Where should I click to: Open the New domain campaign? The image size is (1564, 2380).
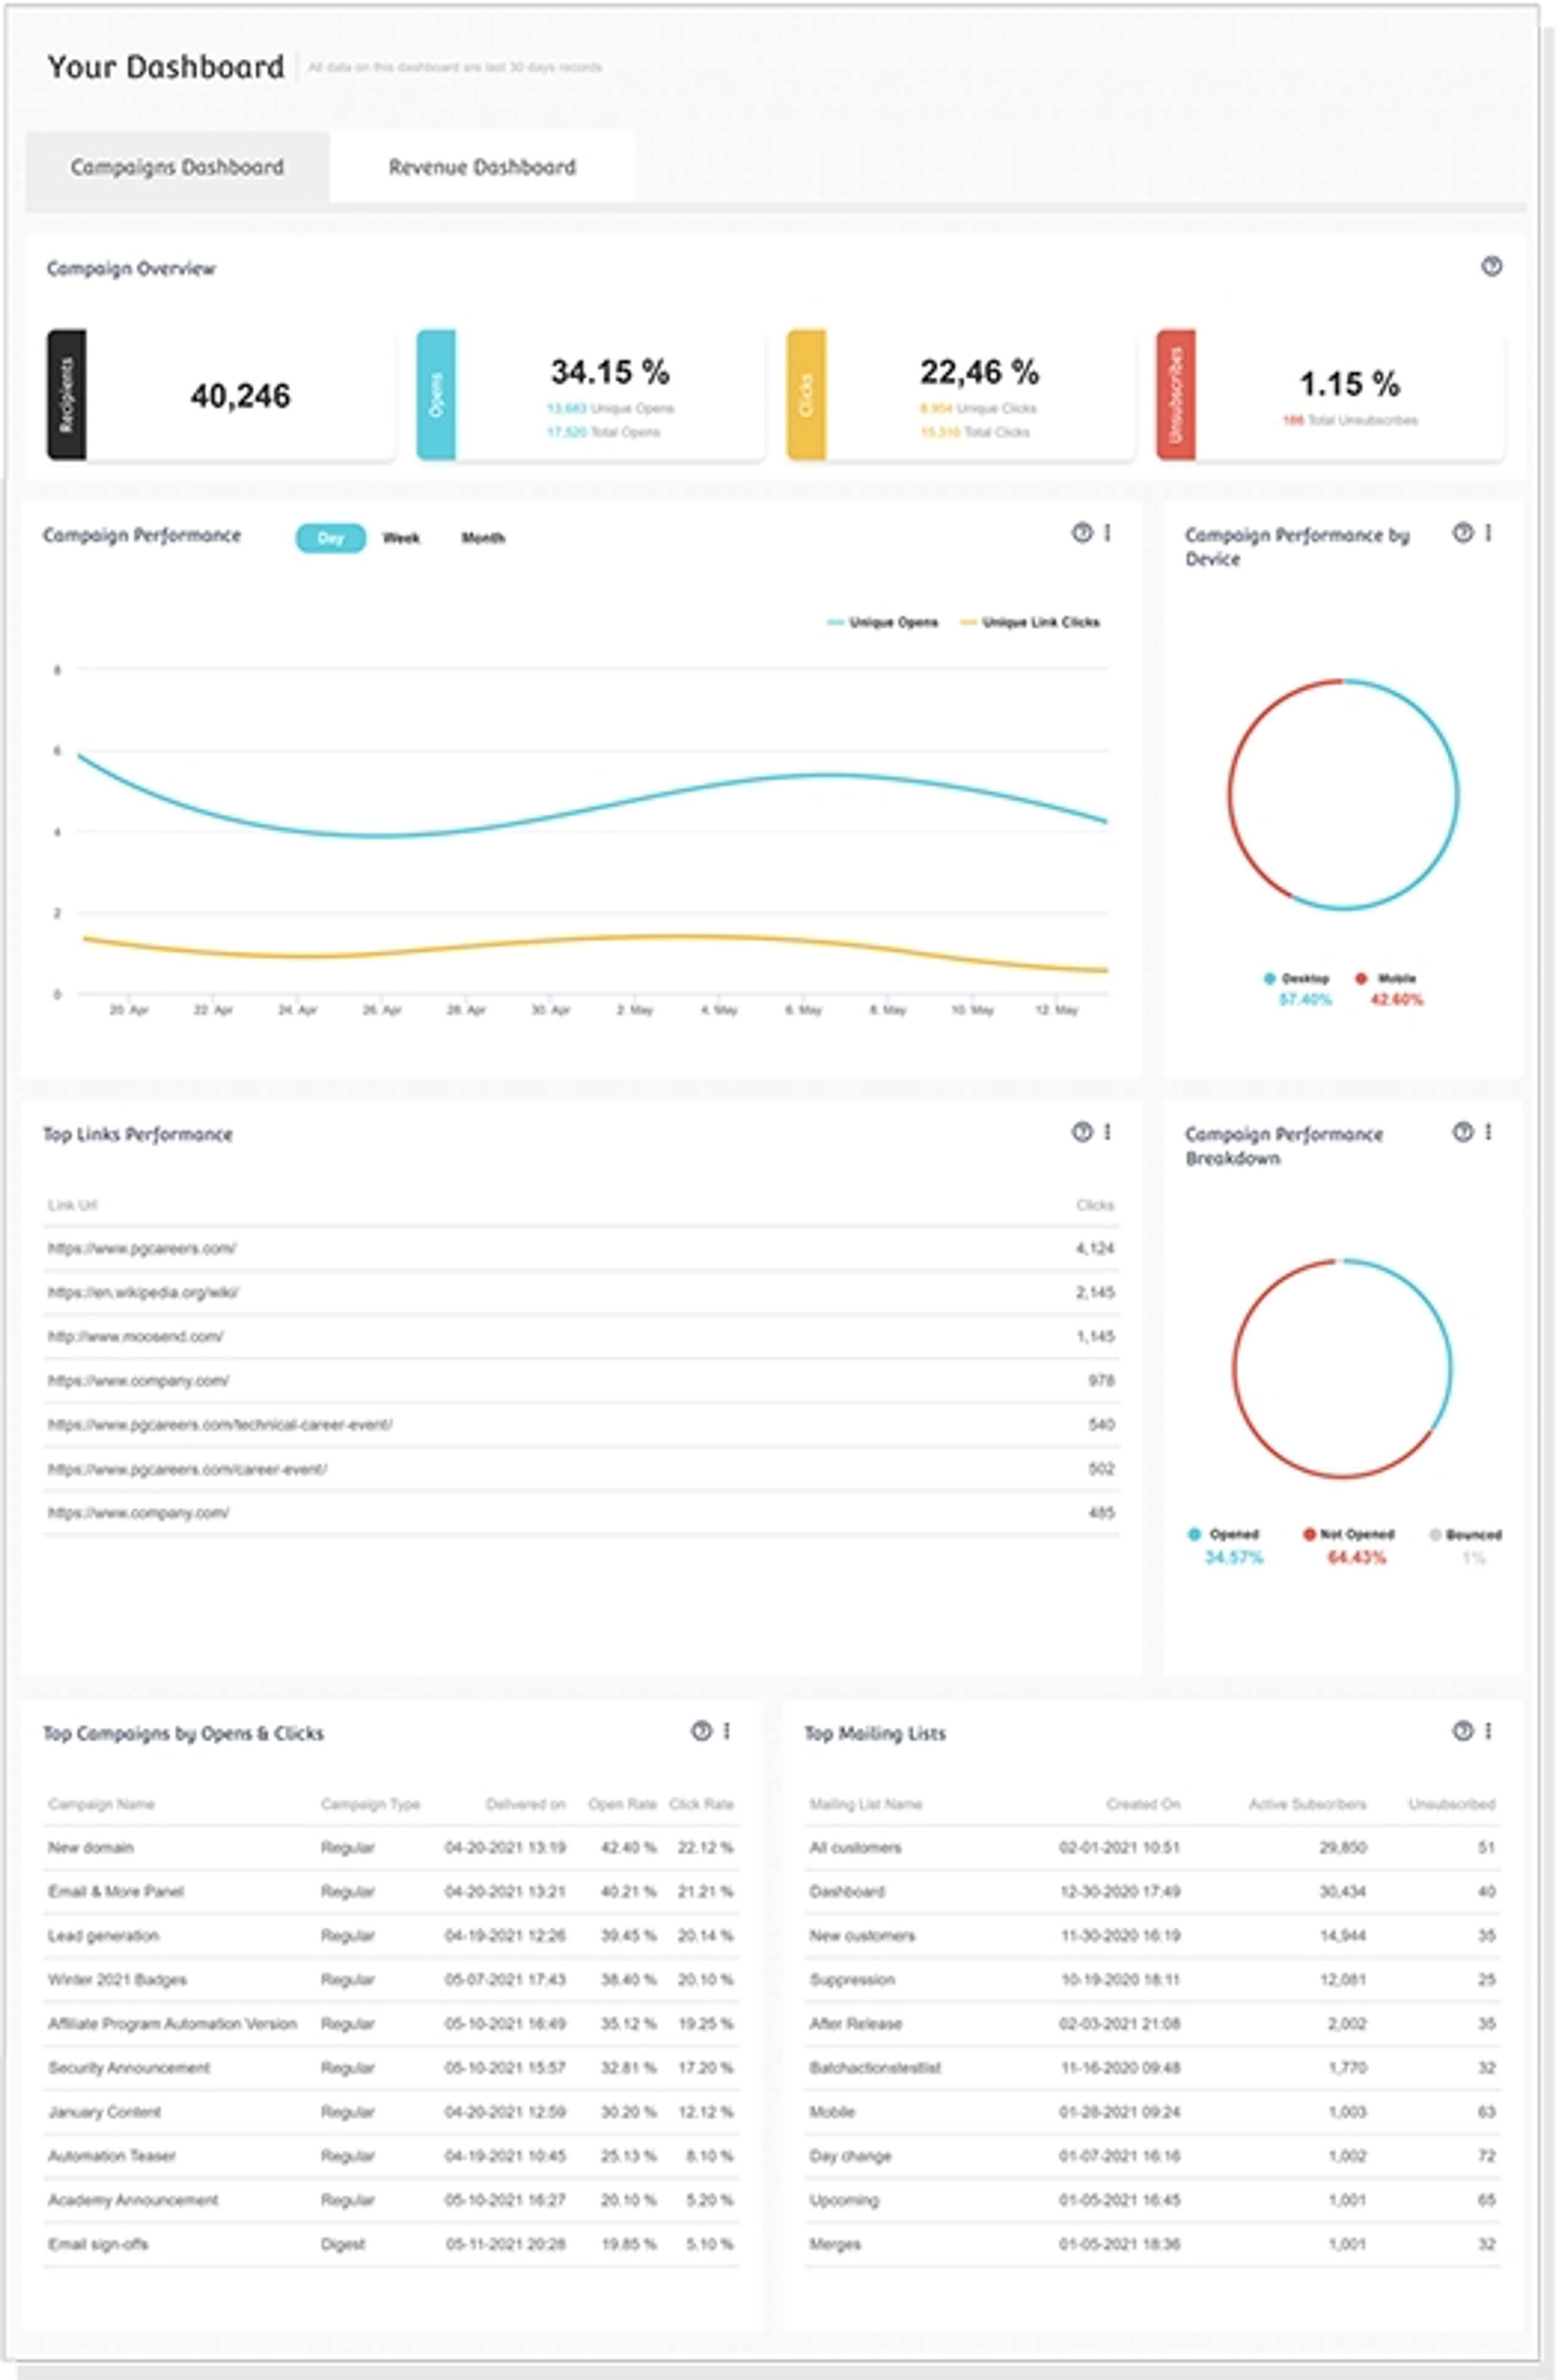[x=91, y=1847]
